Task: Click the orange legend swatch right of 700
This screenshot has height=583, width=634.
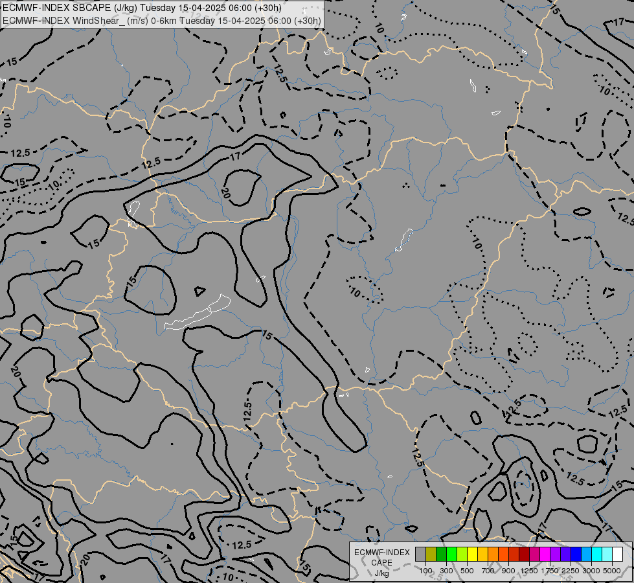Action: (x=493, y=554)
